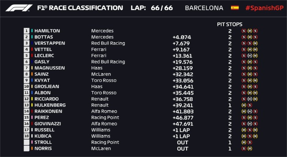The image size is (287, 157).
Task: Select Stroll's medium tyre icon
Action: pos(244,142)
